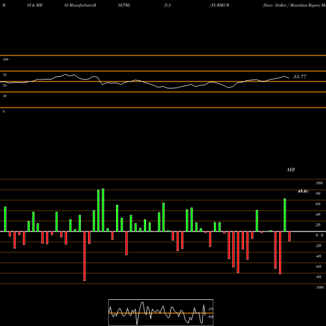
Task: Click the -40 label on MR axis
Action: [x=318, y=256]
